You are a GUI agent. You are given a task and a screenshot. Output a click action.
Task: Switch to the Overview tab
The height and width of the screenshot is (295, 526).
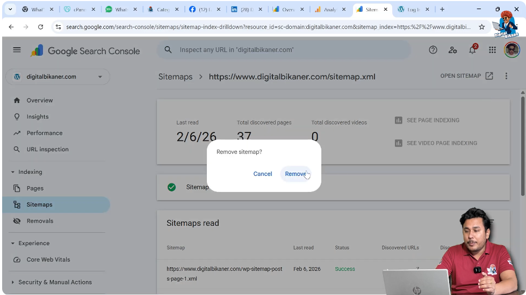tap(289, 10)
